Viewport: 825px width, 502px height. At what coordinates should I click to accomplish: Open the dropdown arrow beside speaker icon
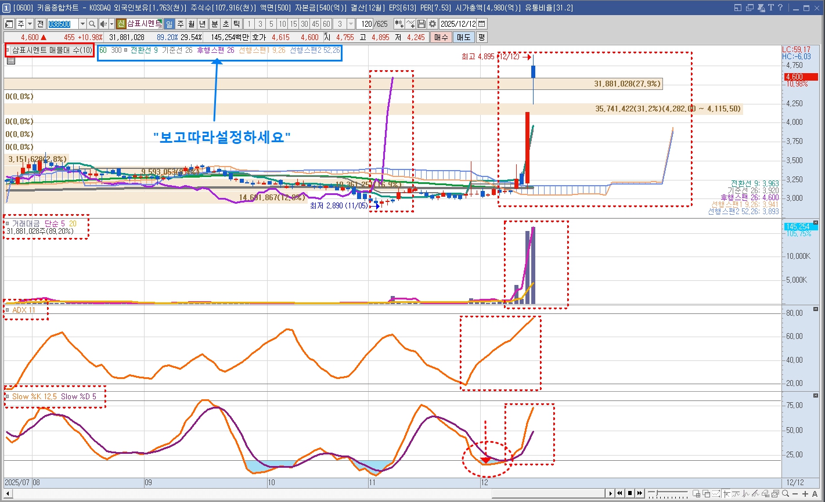111,24
